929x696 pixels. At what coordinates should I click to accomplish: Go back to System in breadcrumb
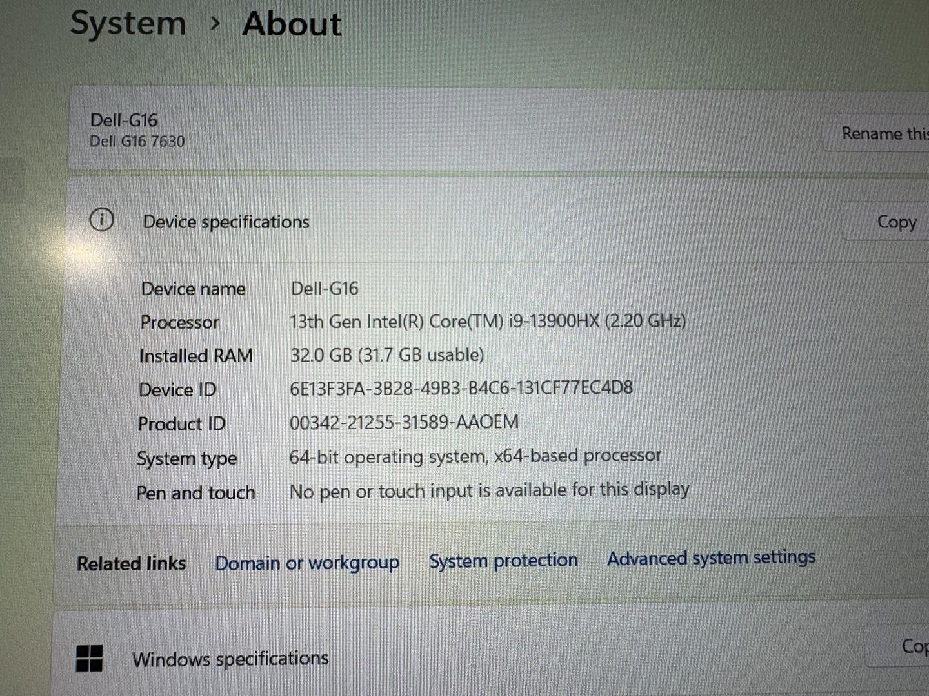click(128, 24)
